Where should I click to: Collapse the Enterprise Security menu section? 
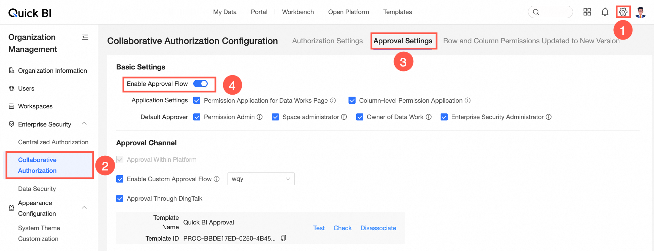84,124
